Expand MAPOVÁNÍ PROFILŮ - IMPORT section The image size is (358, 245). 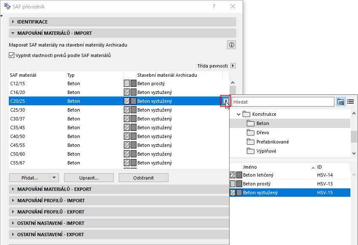tap(119, 201)
